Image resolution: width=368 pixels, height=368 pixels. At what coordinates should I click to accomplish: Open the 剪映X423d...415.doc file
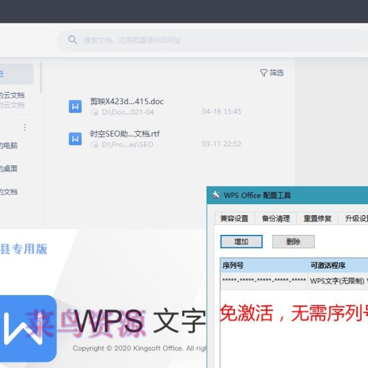click(127, 101)
